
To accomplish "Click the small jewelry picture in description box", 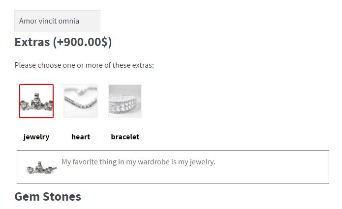I will [41, 167].
